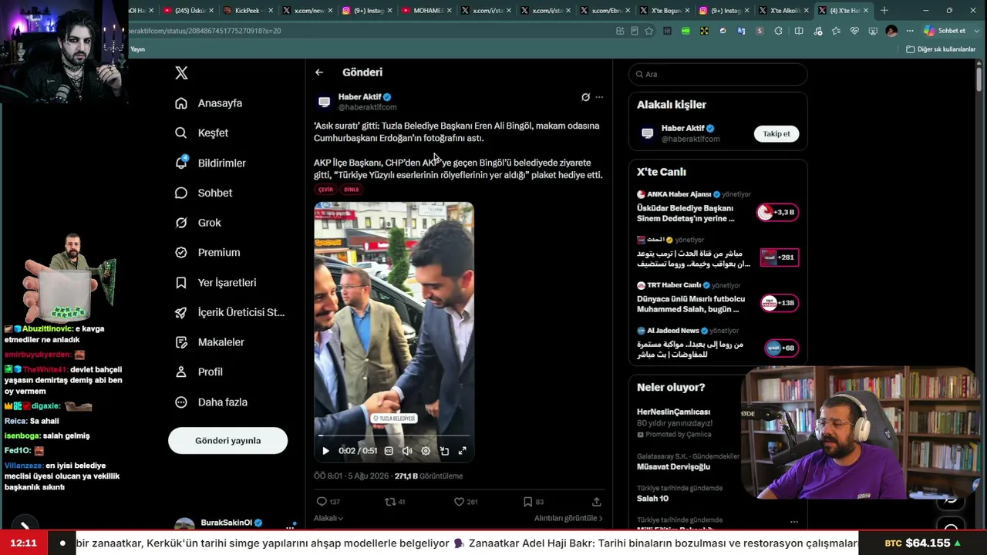Screen dimensions: 987x555
Task: Open browser three-dot settings menu
Action: tap(910, 31)
